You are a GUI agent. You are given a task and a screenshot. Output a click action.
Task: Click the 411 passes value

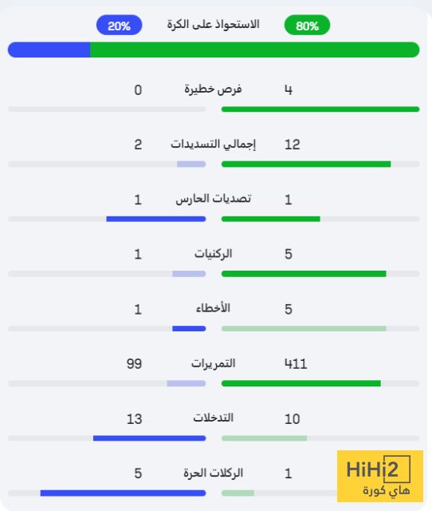(x=296, y=364)
